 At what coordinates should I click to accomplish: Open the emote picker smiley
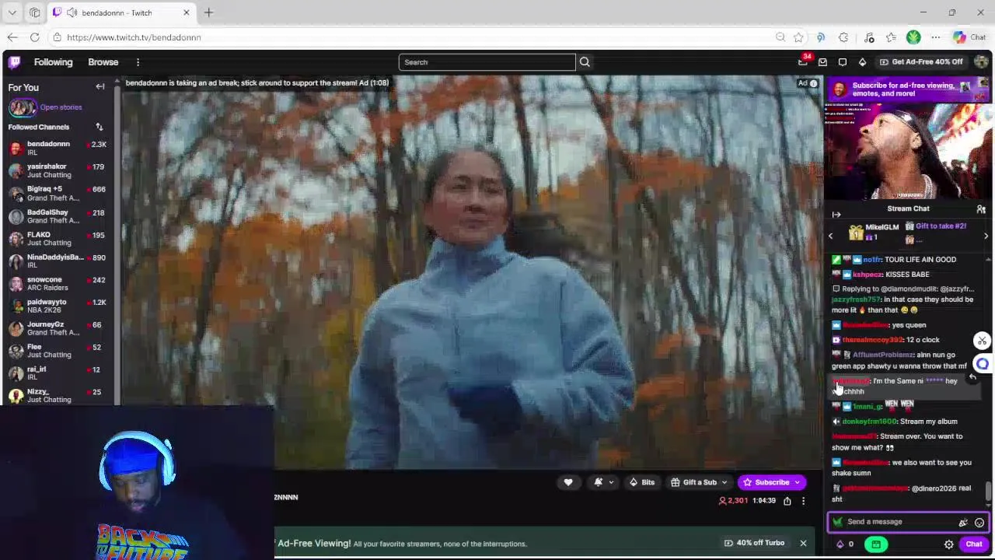[979, 523]
